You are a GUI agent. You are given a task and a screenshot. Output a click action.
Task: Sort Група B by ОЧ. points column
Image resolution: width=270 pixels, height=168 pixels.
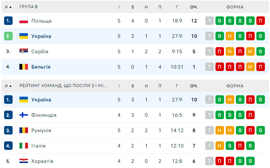(x=194, y=7)
